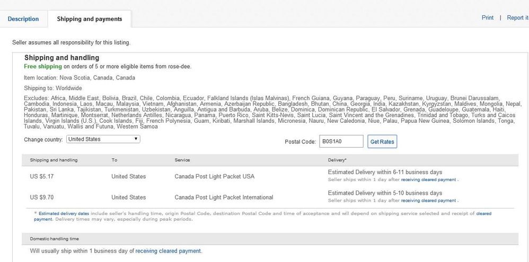
Task: Click the bold Shipping and handling heading
Action: (61, 58)
